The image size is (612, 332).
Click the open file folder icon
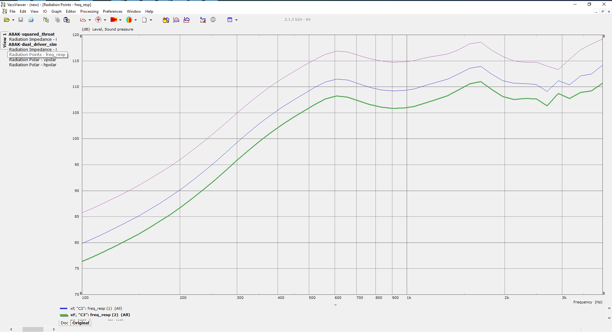coord(7,20)
